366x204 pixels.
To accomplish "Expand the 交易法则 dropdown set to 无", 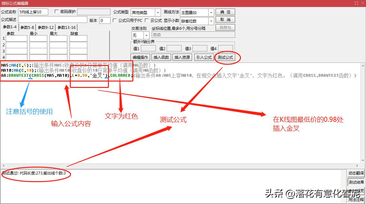I will pyautogui.click(x=147, y=36).
